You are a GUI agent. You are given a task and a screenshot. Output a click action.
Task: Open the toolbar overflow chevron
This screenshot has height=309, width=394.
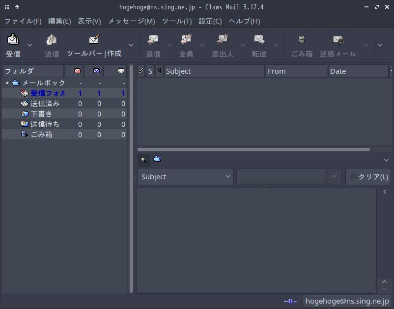[x=380, y=45]
